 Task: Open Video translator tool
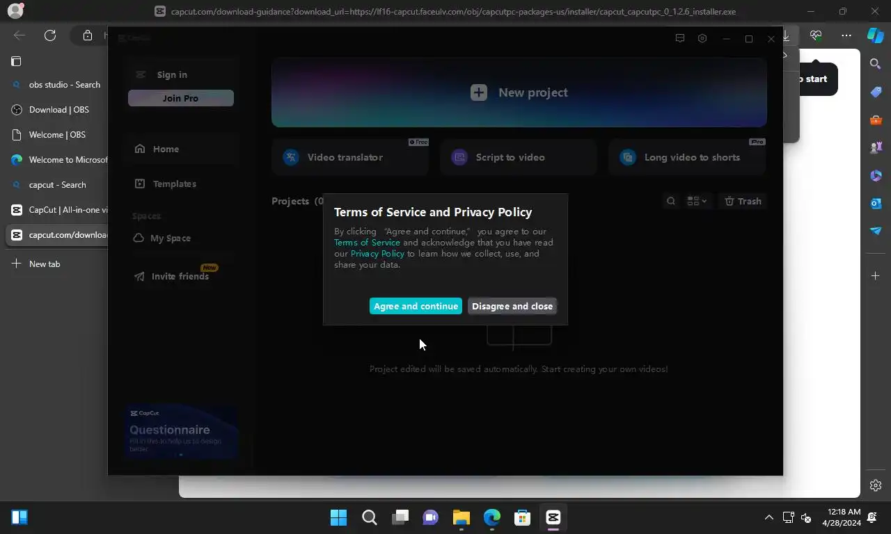point(351,157)
